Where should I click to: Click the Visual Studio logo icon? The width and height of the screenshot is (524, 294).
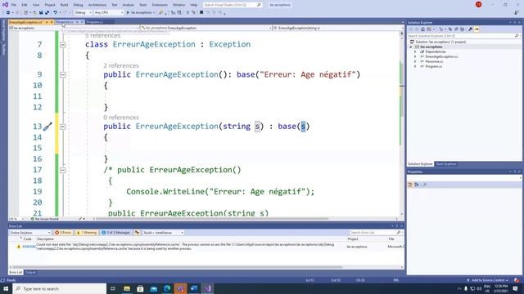click(5, 5)
